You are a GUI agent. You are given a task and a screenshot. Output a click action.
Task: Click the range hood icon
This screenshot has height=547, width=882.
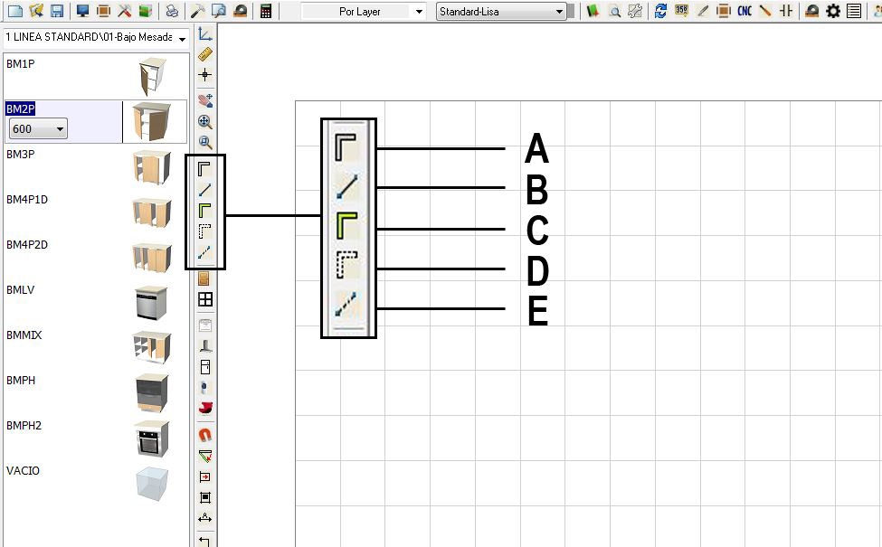point(205,347)
